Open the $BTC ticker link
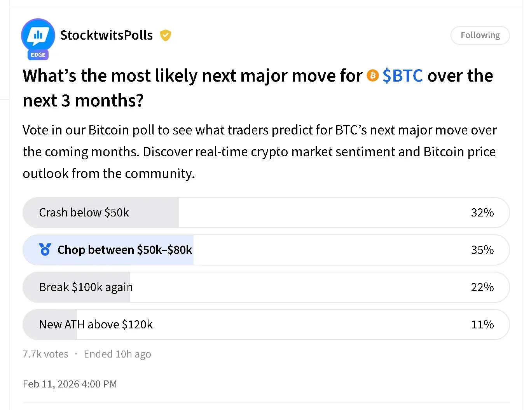The width and height of the screenshot is (531, 410). click(403, 75)
